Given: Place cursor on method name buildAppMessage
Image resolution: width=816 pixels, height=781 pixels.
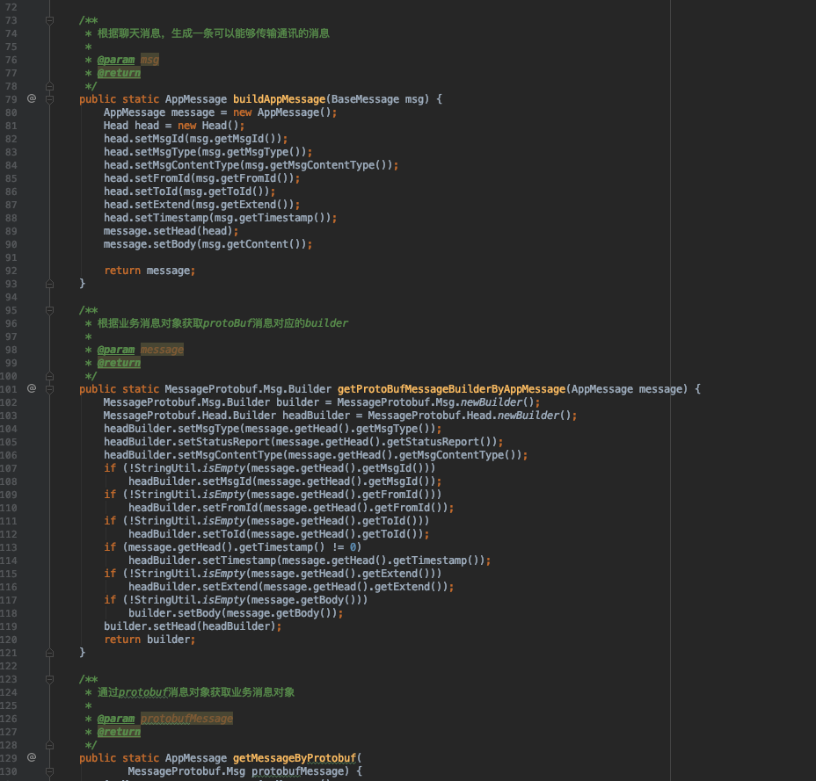Looking at the screenshot, I should (279, 98).
